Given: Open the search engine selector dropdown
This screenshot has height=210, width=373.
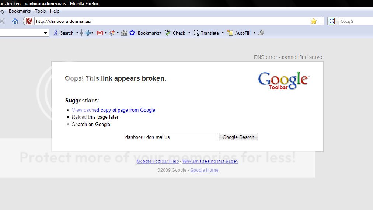Looking at the screenshot, I should click(333, 21).
